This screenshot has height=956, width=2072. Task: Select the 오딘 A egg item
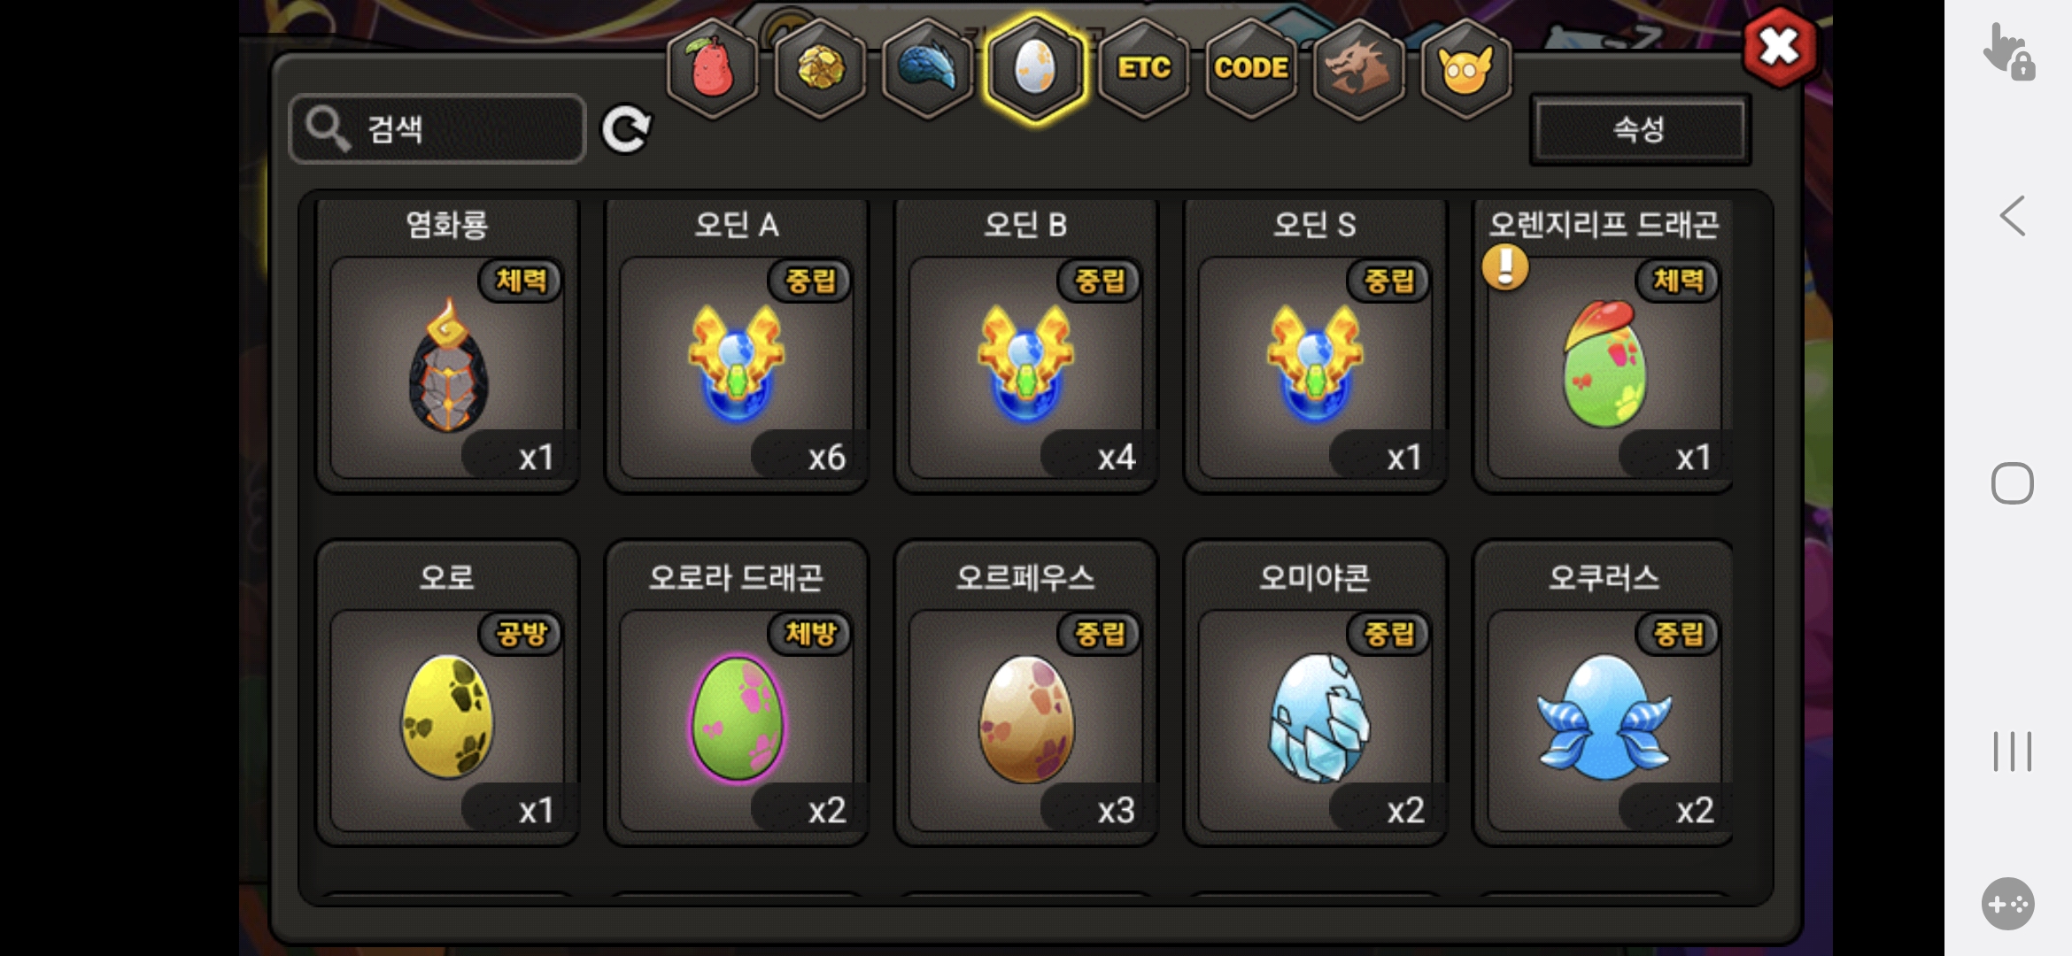coord(737,345)
